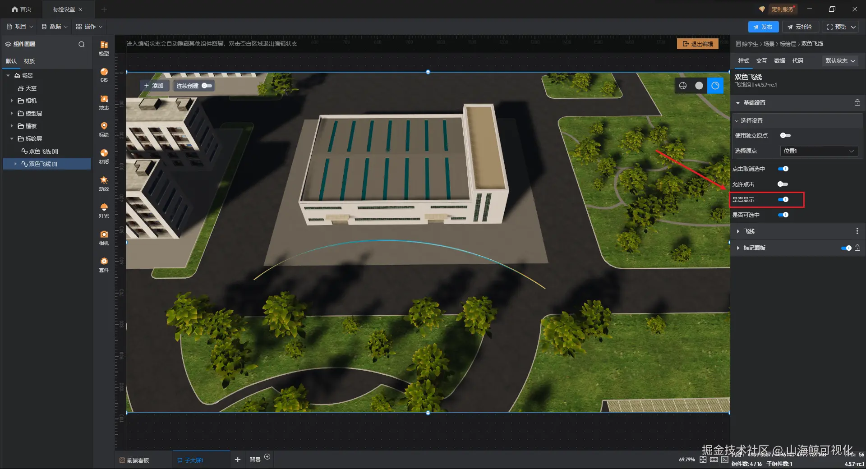
Task: Select the 地表 terrain icon
Action: tap(104, 102)
